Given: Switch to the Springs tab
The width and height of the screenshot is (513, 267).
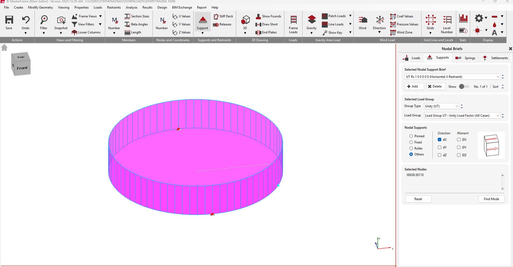Looking at the screenshot, I should [465, 58].
